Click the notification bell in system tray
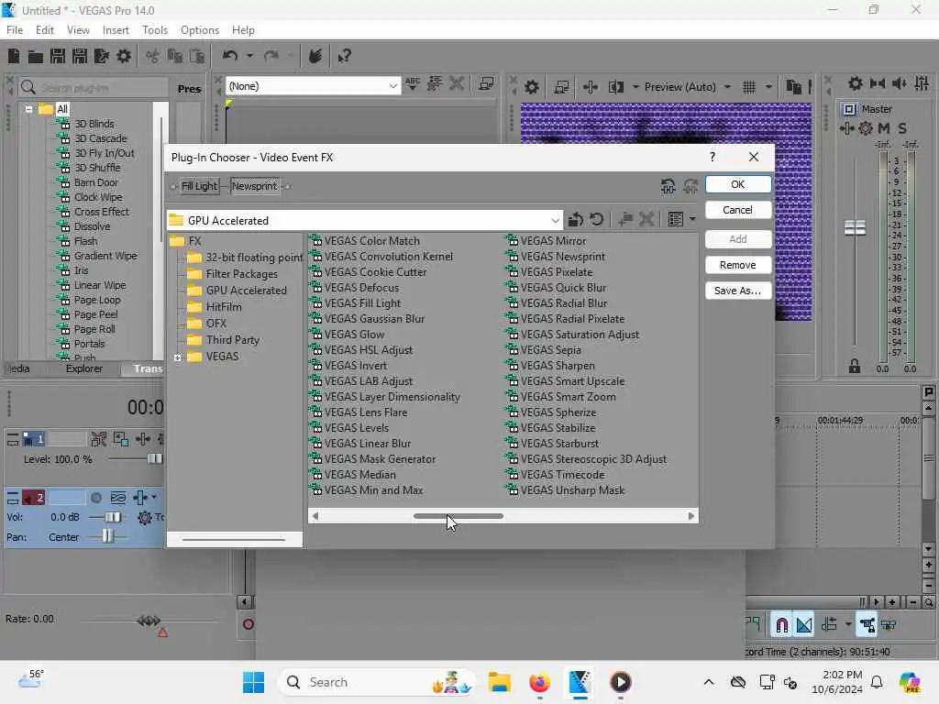 pos(876,682)
